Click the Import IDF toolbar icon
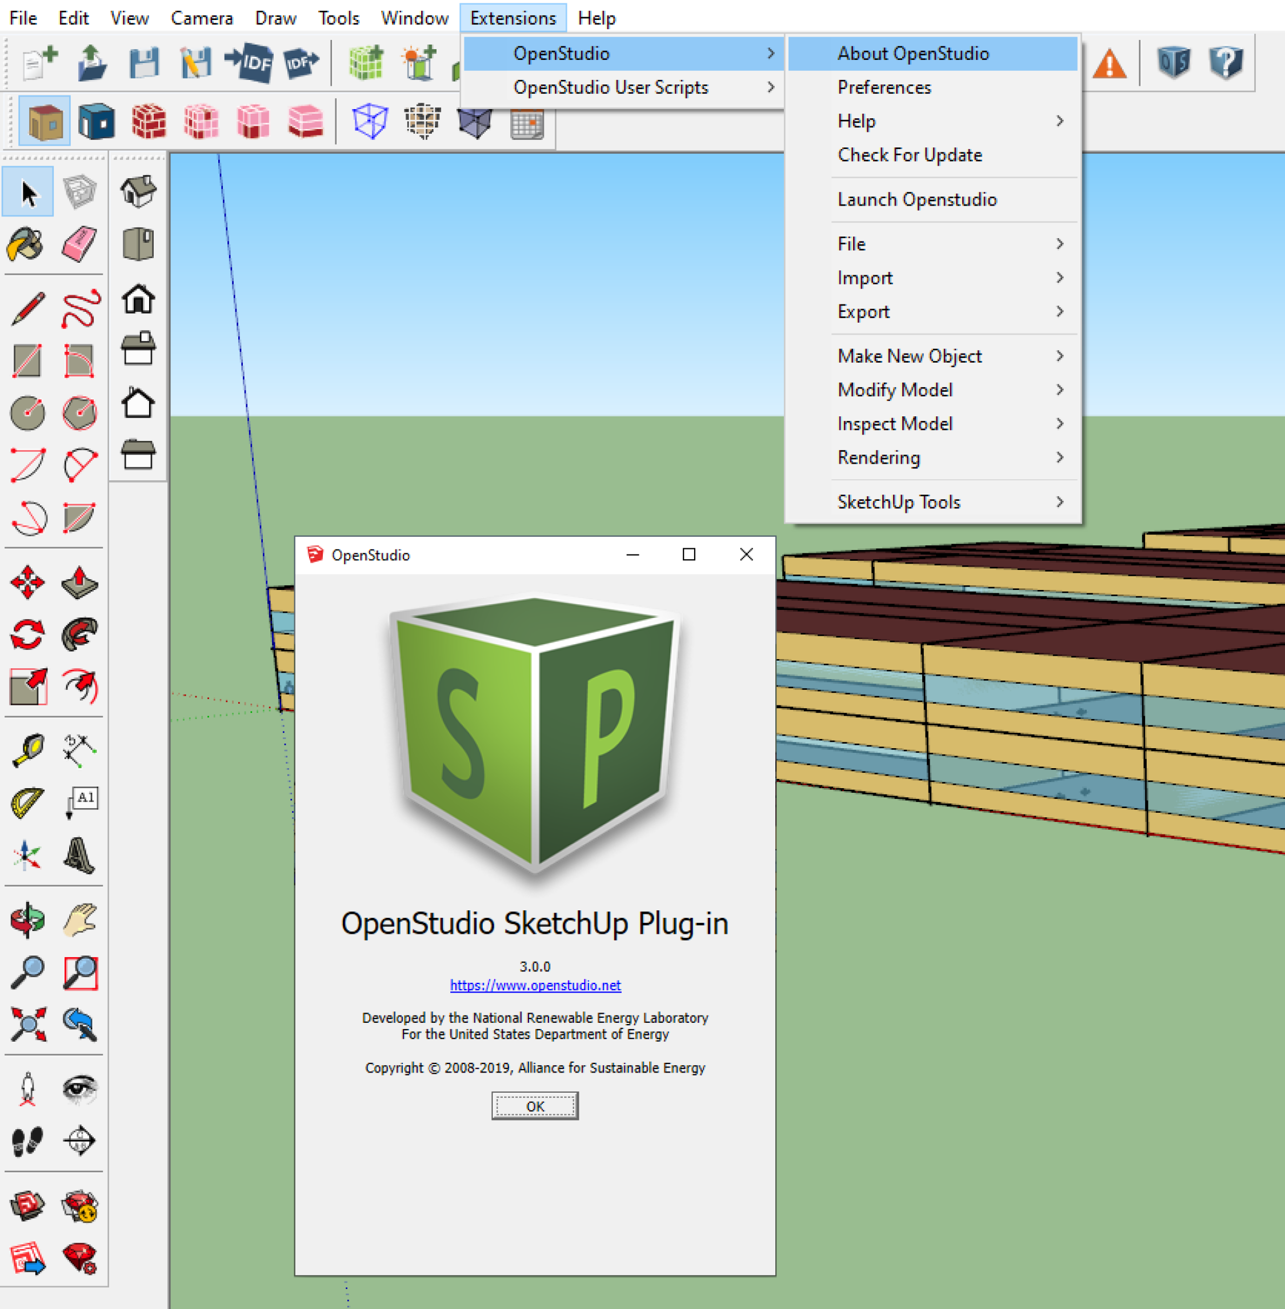The height and width of the screenshot is (1309, 1285). (x=249, y=63)
